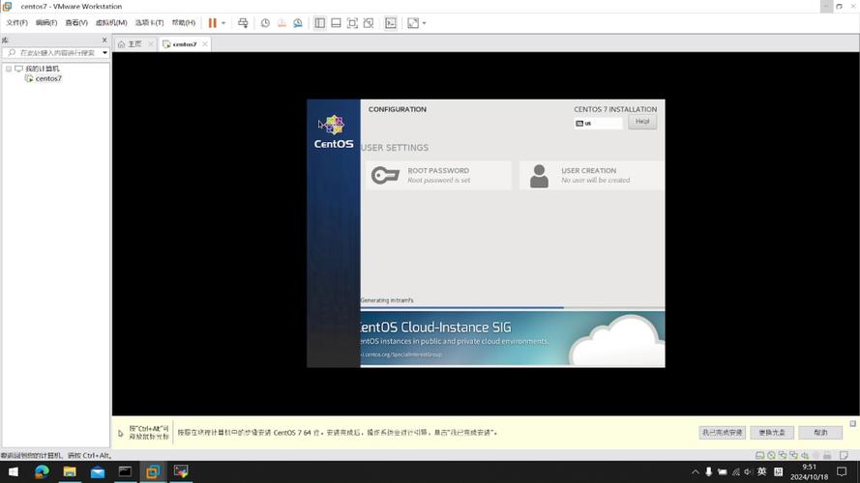Close the 主页 tab
Screen dimensions: 860x483
151,43
